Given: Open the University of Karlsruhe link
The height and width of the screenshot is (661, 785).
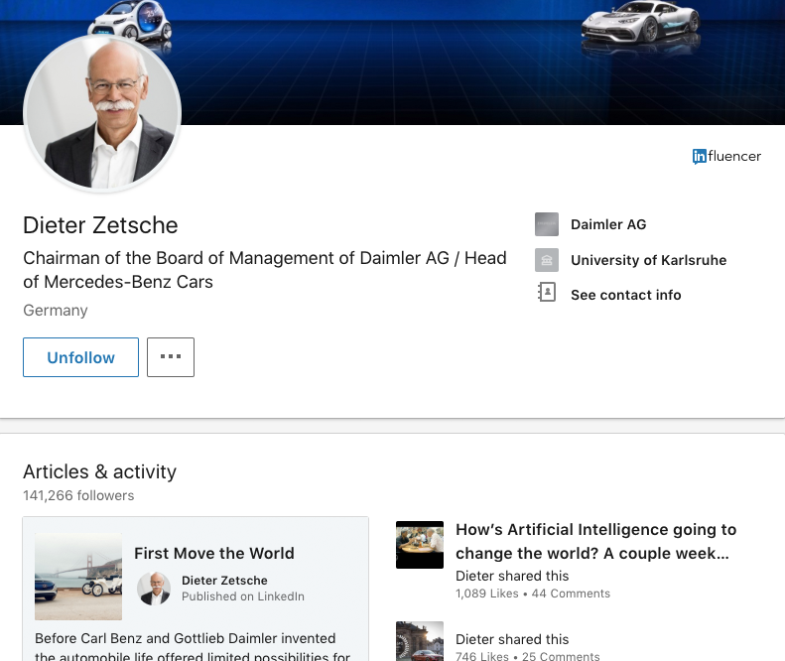Looking at the screenshot, I should [x=648, y=260].
